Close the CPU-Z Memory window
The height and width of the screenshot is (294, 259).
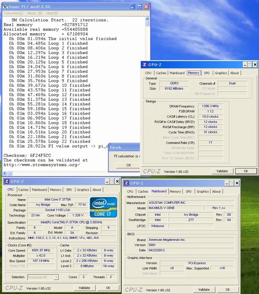pos(255,65)
